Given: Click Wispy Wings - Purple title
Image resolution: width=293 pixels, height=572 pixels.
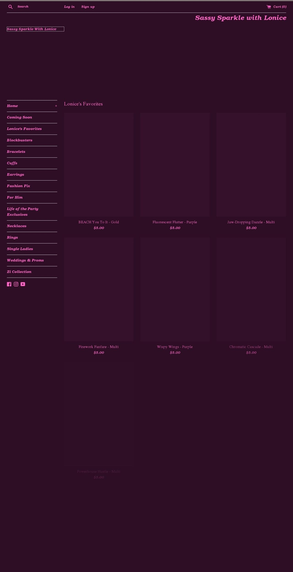Looking at the screenshot, I should click(175, 347).
